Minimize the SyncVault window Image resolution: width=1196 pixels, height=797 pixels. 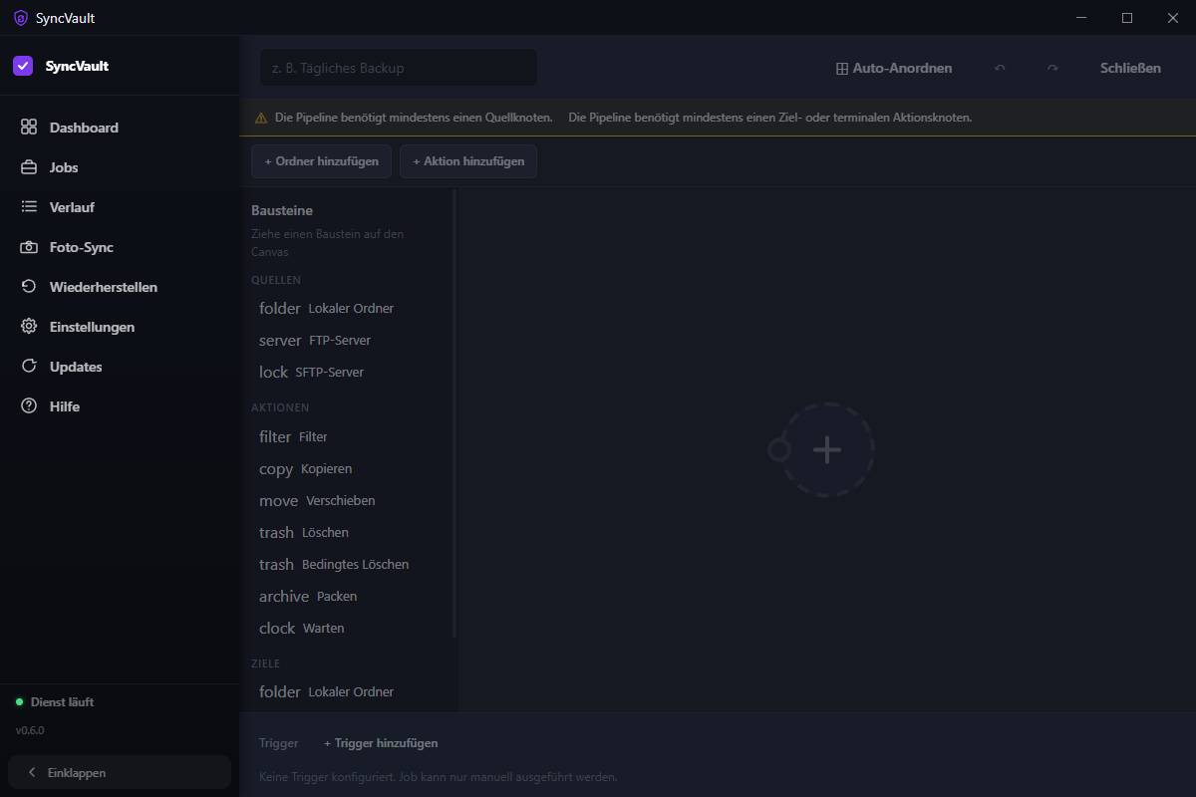click(x=1081, y=18)
